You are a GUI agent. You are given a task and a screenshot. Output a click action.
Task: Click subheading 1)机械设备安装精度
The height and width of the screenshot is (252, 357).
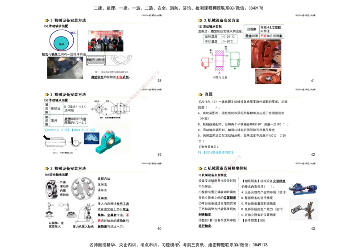click(x=212, y=175)
